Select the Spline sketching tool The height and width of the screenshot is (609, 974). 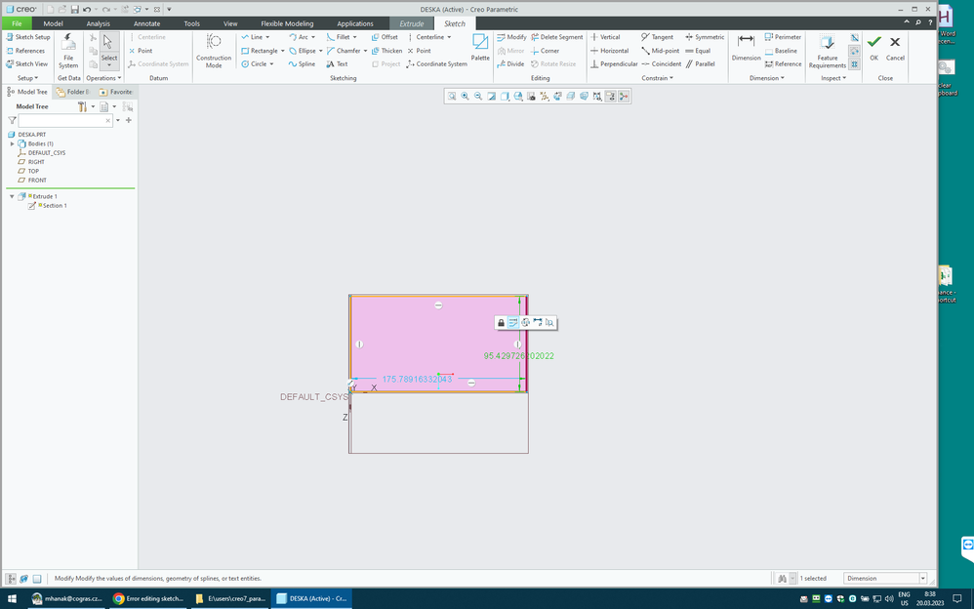point(302,64)
